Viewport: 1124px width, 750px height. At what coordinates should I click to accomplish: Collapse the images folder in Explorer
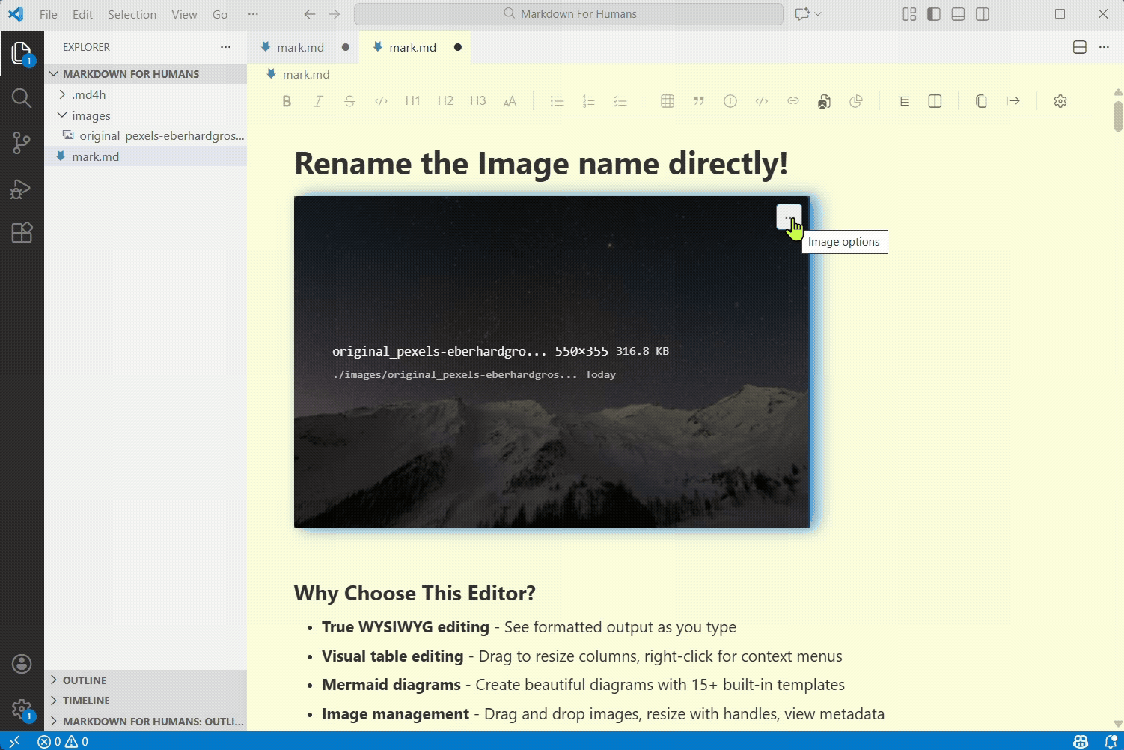tap(62, 115)
